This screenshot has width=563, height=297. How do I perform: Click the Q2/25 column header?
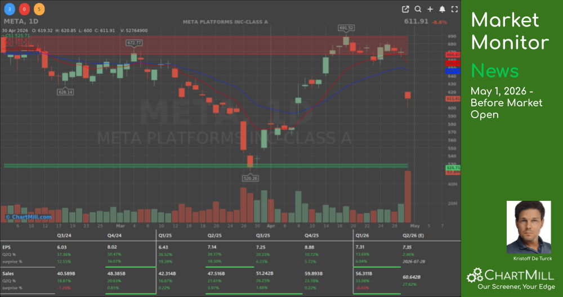215,236
